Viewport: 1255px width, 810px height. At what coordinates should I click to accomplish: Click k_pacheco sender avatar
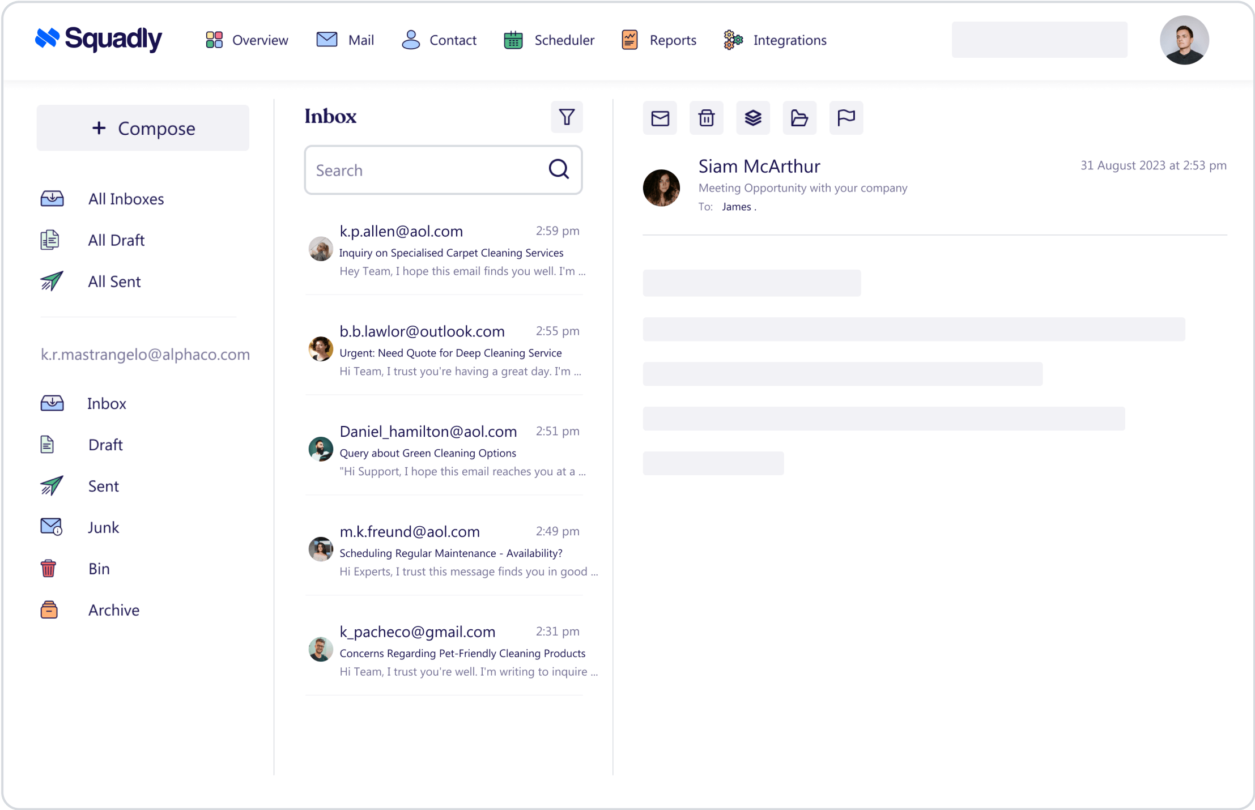(x=321, y=649)
